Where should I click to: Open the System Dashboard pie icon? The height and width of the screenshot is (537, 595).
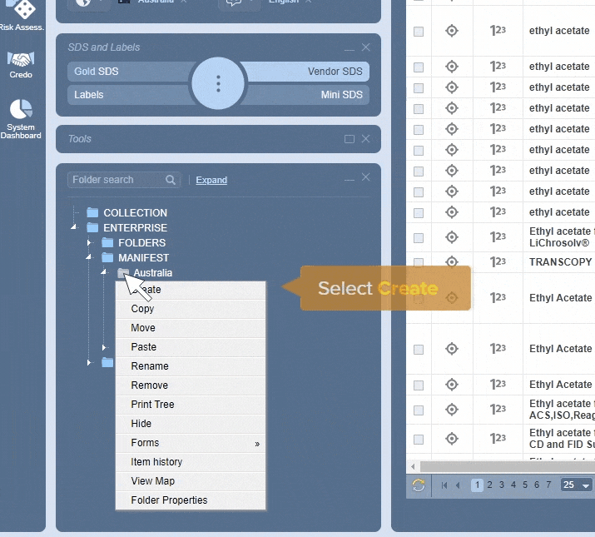21,110
